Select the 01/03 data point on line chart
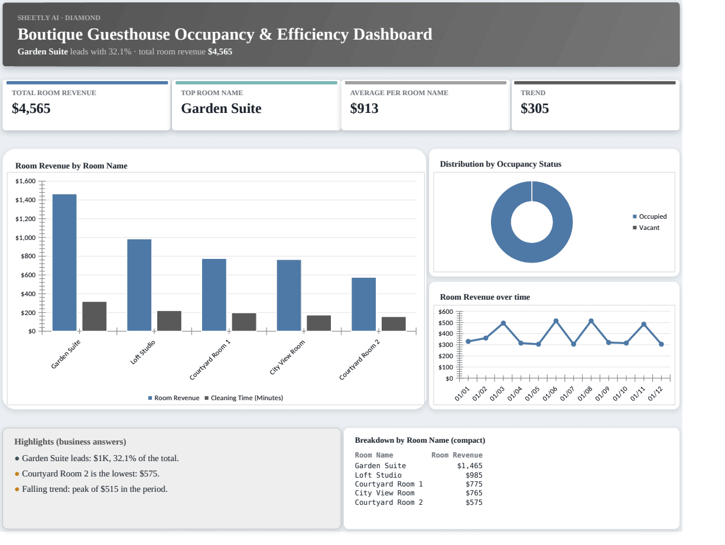Image resolution: width=725 pixels, height=545 pixels. 503,323
